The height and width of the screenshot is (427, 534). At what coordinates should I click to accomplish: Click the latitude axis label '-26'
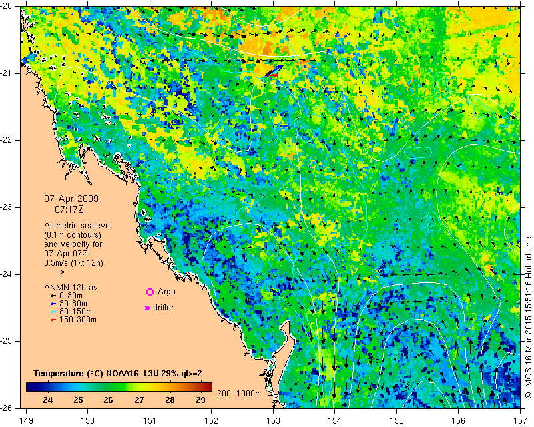coord(6,408)
